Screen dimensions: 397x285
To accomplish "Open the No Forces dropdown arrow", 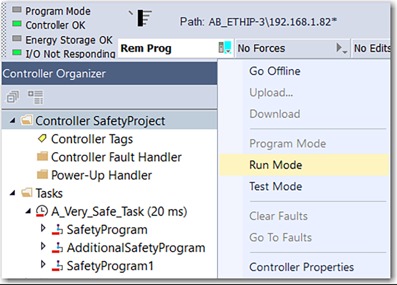I will [x=343, y=48].
